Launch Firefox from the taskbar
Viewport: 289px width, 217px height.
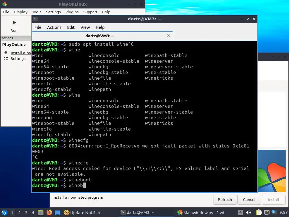pos(49,212)
